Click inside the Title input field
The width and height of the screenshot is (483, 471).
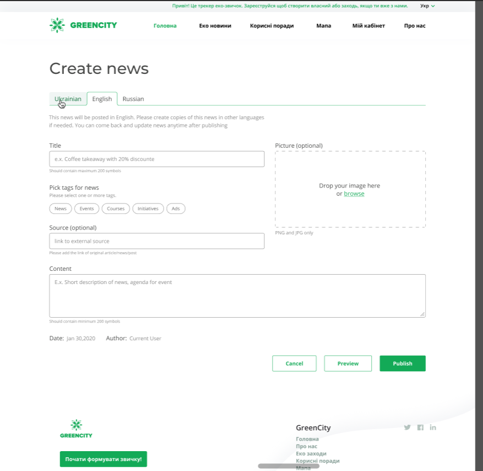(x=156, y=159)
